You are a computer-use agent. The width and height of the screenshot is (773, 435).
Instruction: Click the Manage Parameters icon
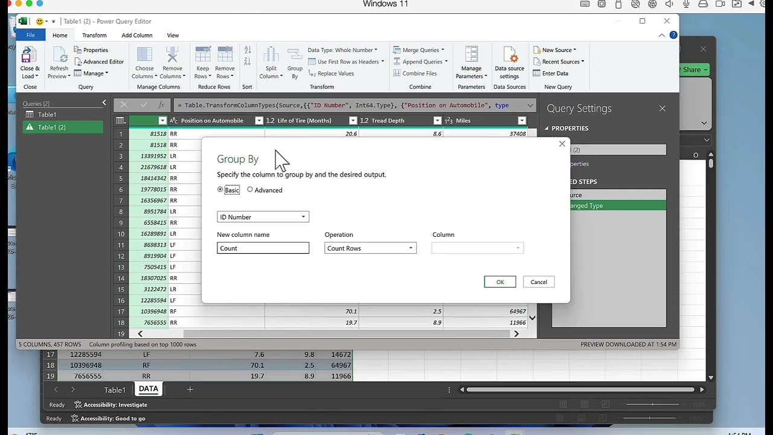[x=471, y=56]
